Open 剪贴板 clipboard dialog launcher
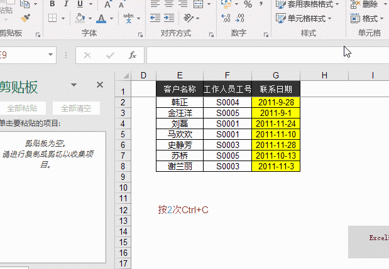 38,35
